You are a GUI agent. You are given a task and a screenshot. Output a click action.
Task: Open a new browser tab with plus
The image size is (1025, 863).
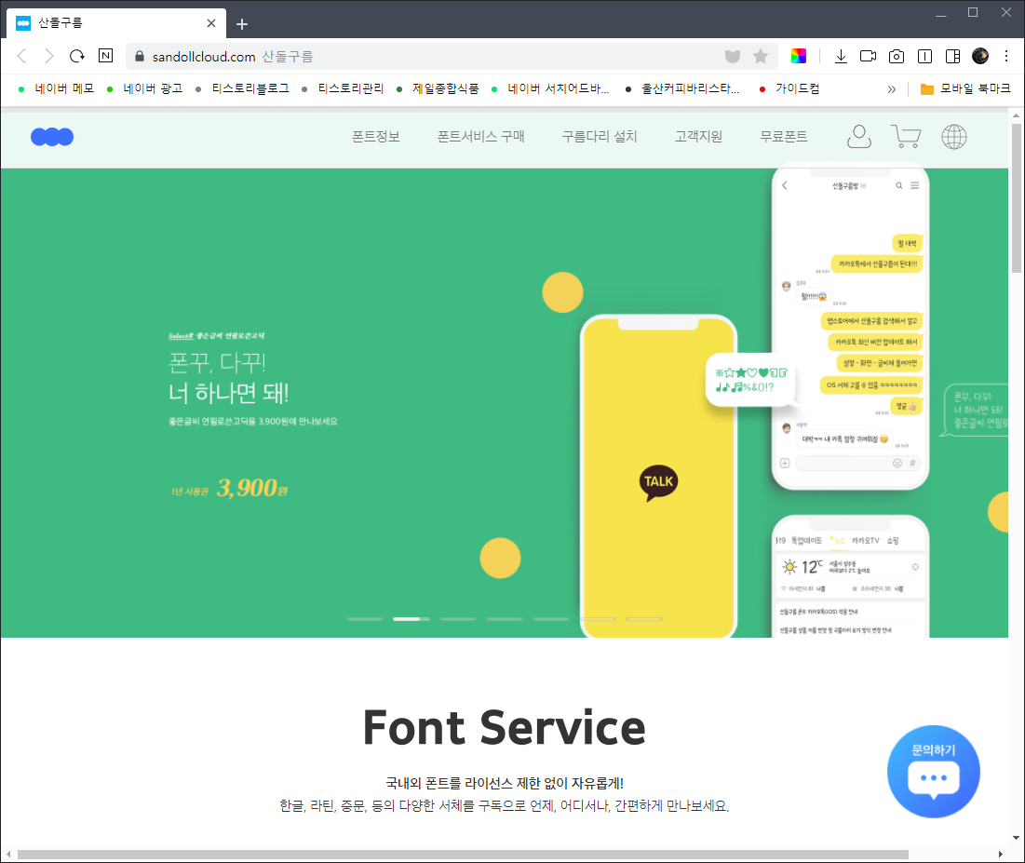click(x=242, y=24)
